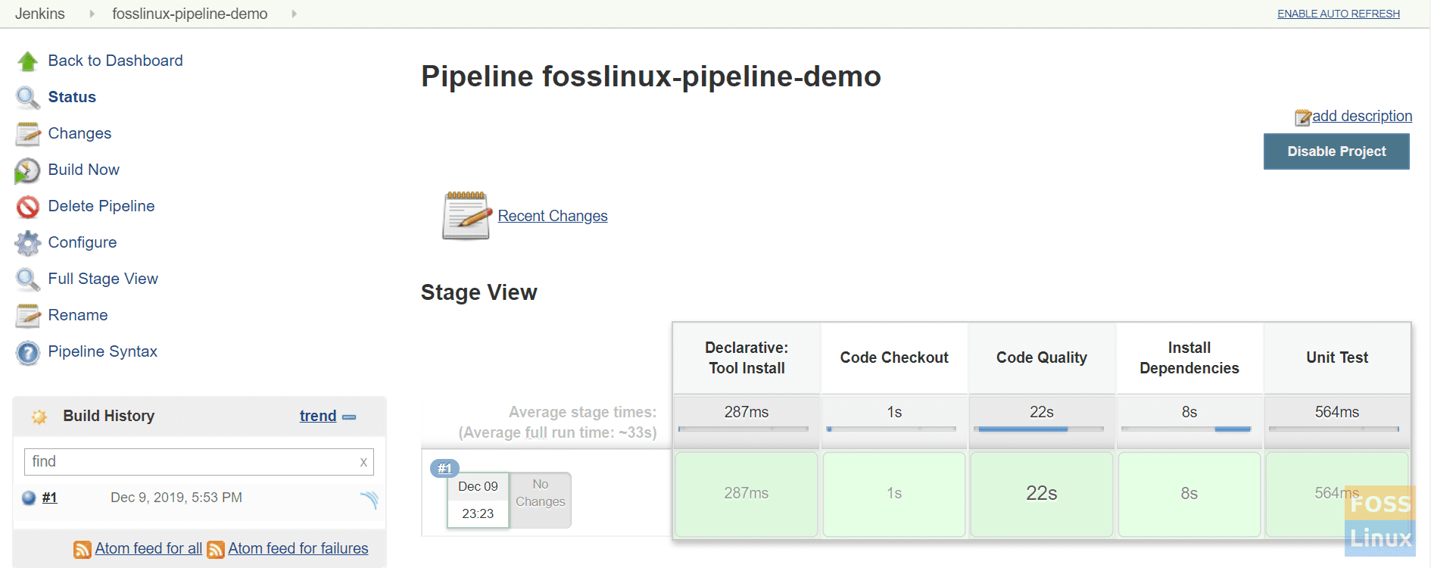
Task: Click the add description link
Action: 1362,116
